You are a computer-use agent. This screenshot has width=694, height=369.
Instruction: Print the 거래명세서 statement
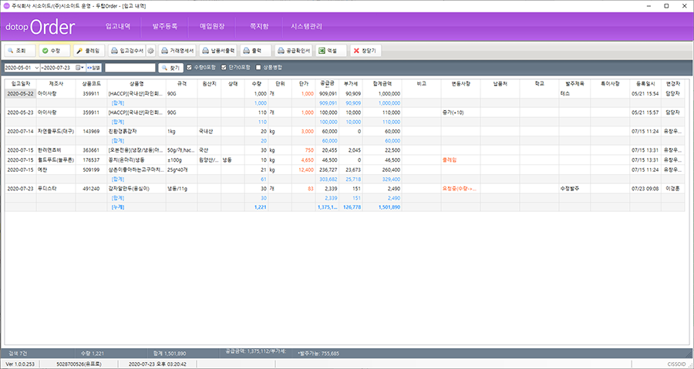point(177,50)
